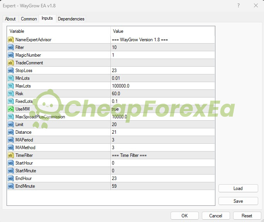Image resolution: width=264 pixels, height=222 pixels.
Task: Edit the Distance value 21
Action: point(162,132)
